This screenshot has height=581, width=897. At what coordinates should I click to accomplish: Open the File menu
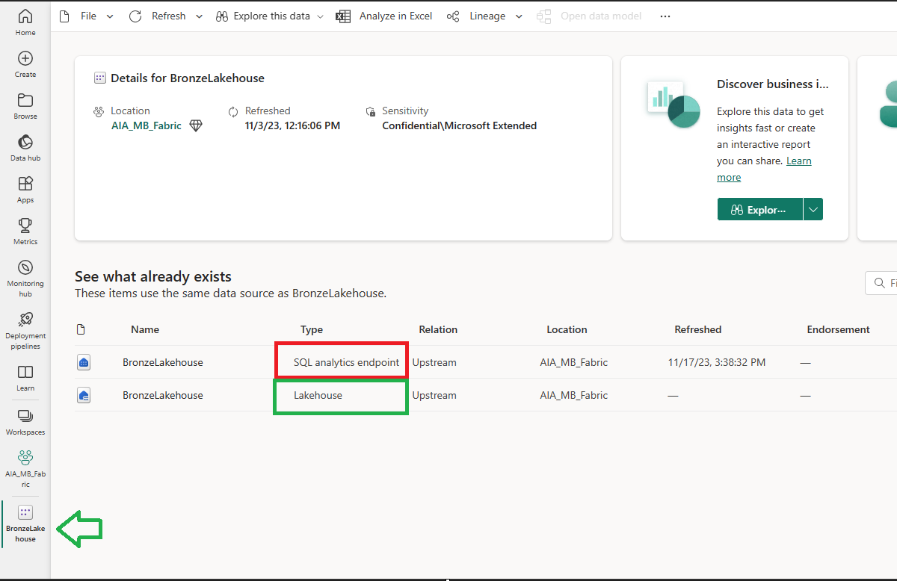click(88, 16)
